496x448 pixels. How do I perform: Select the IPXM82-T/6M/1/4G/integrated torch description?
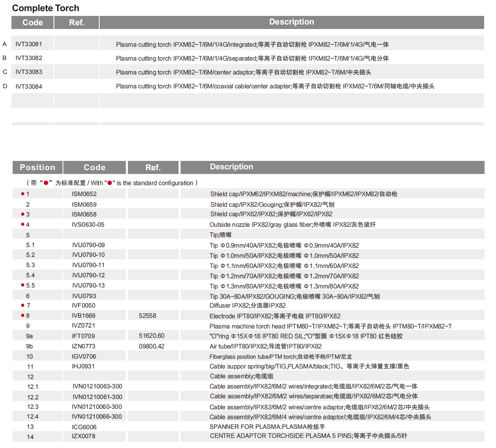252,45
